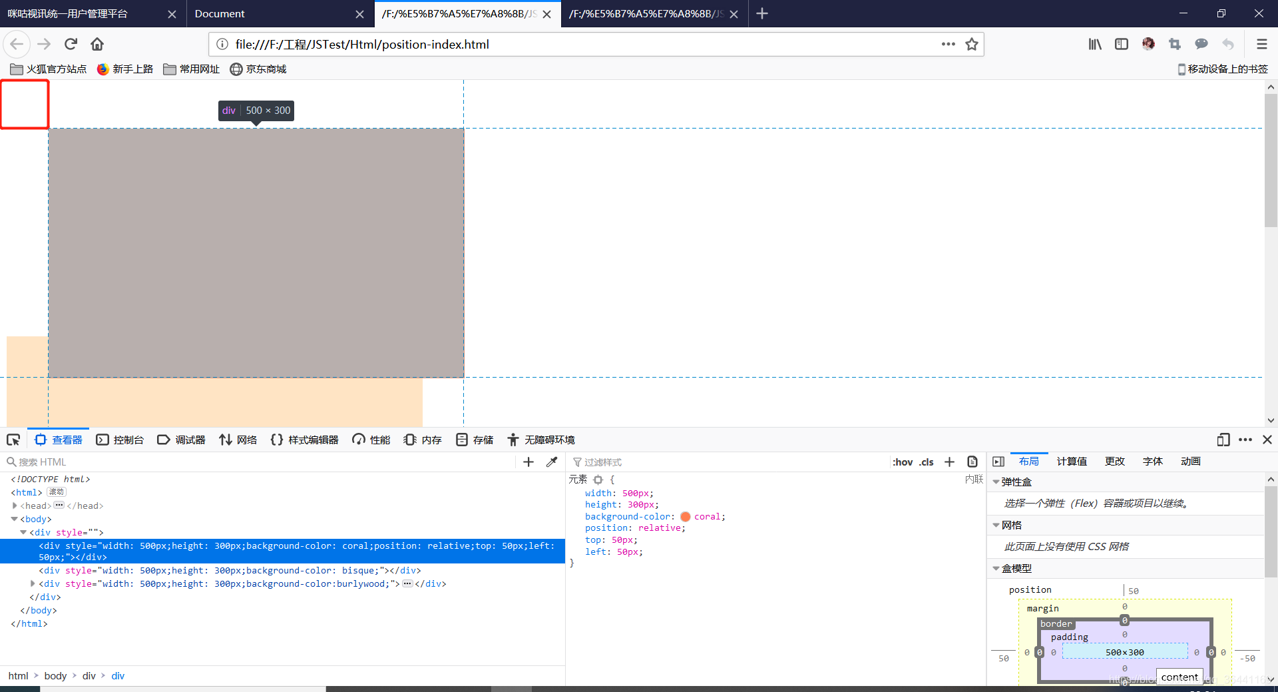
Task: Click the profile avatar toolbar icon
Action: 1148,44
